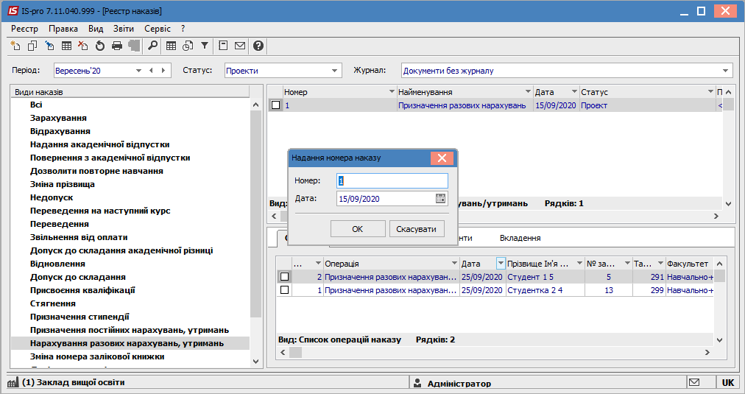Viewport: 745px width, 394px height.
Task: Click the copy document toolbar icon
Action: pyautogui.click(x=32, y=46)
